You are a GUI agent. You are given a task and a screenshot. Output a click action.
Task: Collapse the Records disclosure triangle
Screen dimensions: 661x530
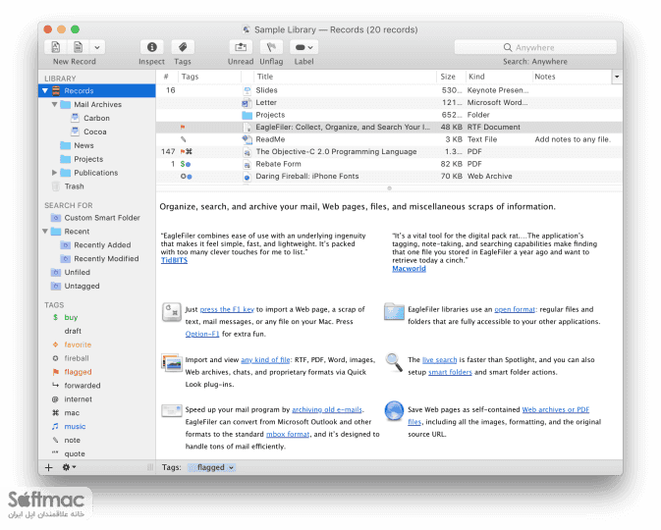pyautogui.click(x=45, y=90)
